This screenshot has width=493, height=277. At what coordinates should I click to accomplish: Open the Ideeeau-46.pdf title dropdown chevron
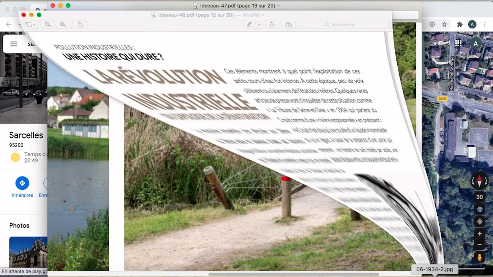(263, 15)
